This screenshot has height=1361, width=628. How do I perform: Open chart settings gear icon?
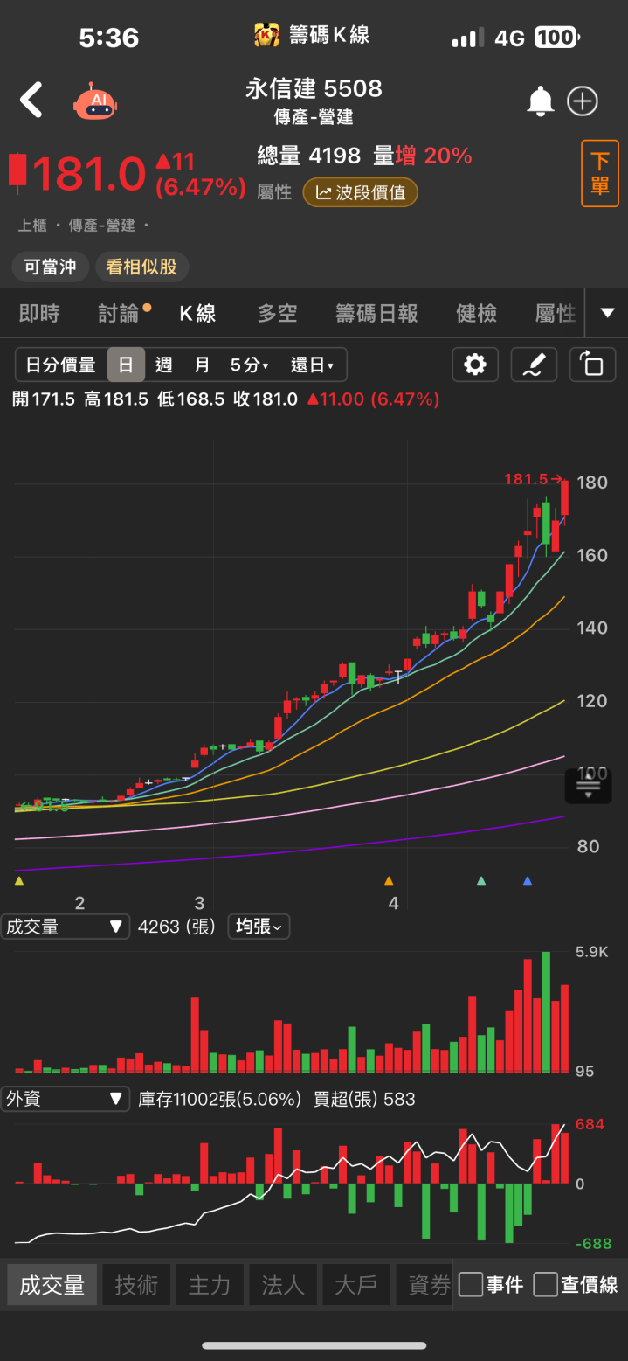click(x=475, y=365)
